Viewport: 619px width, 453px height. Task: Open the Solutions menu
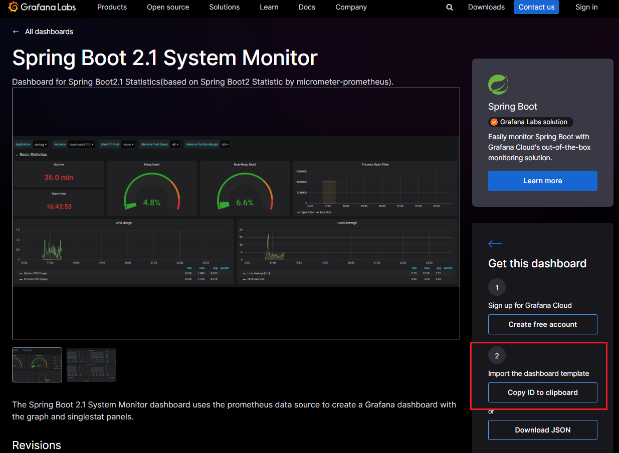tap(225, 7)
